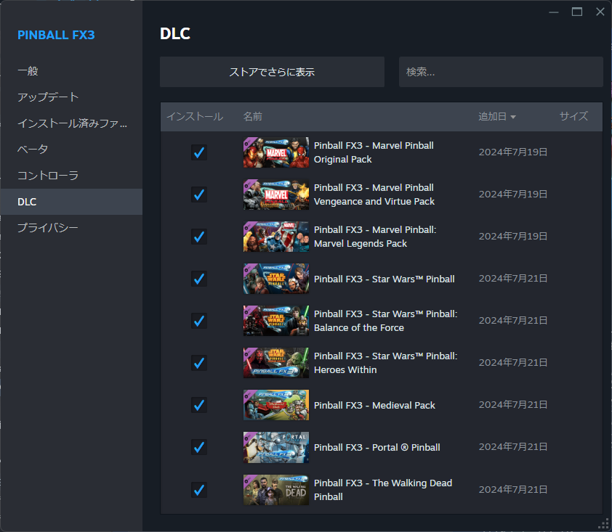
Task: Click the Medieval Pack DLC artwork
Action: 275,405
